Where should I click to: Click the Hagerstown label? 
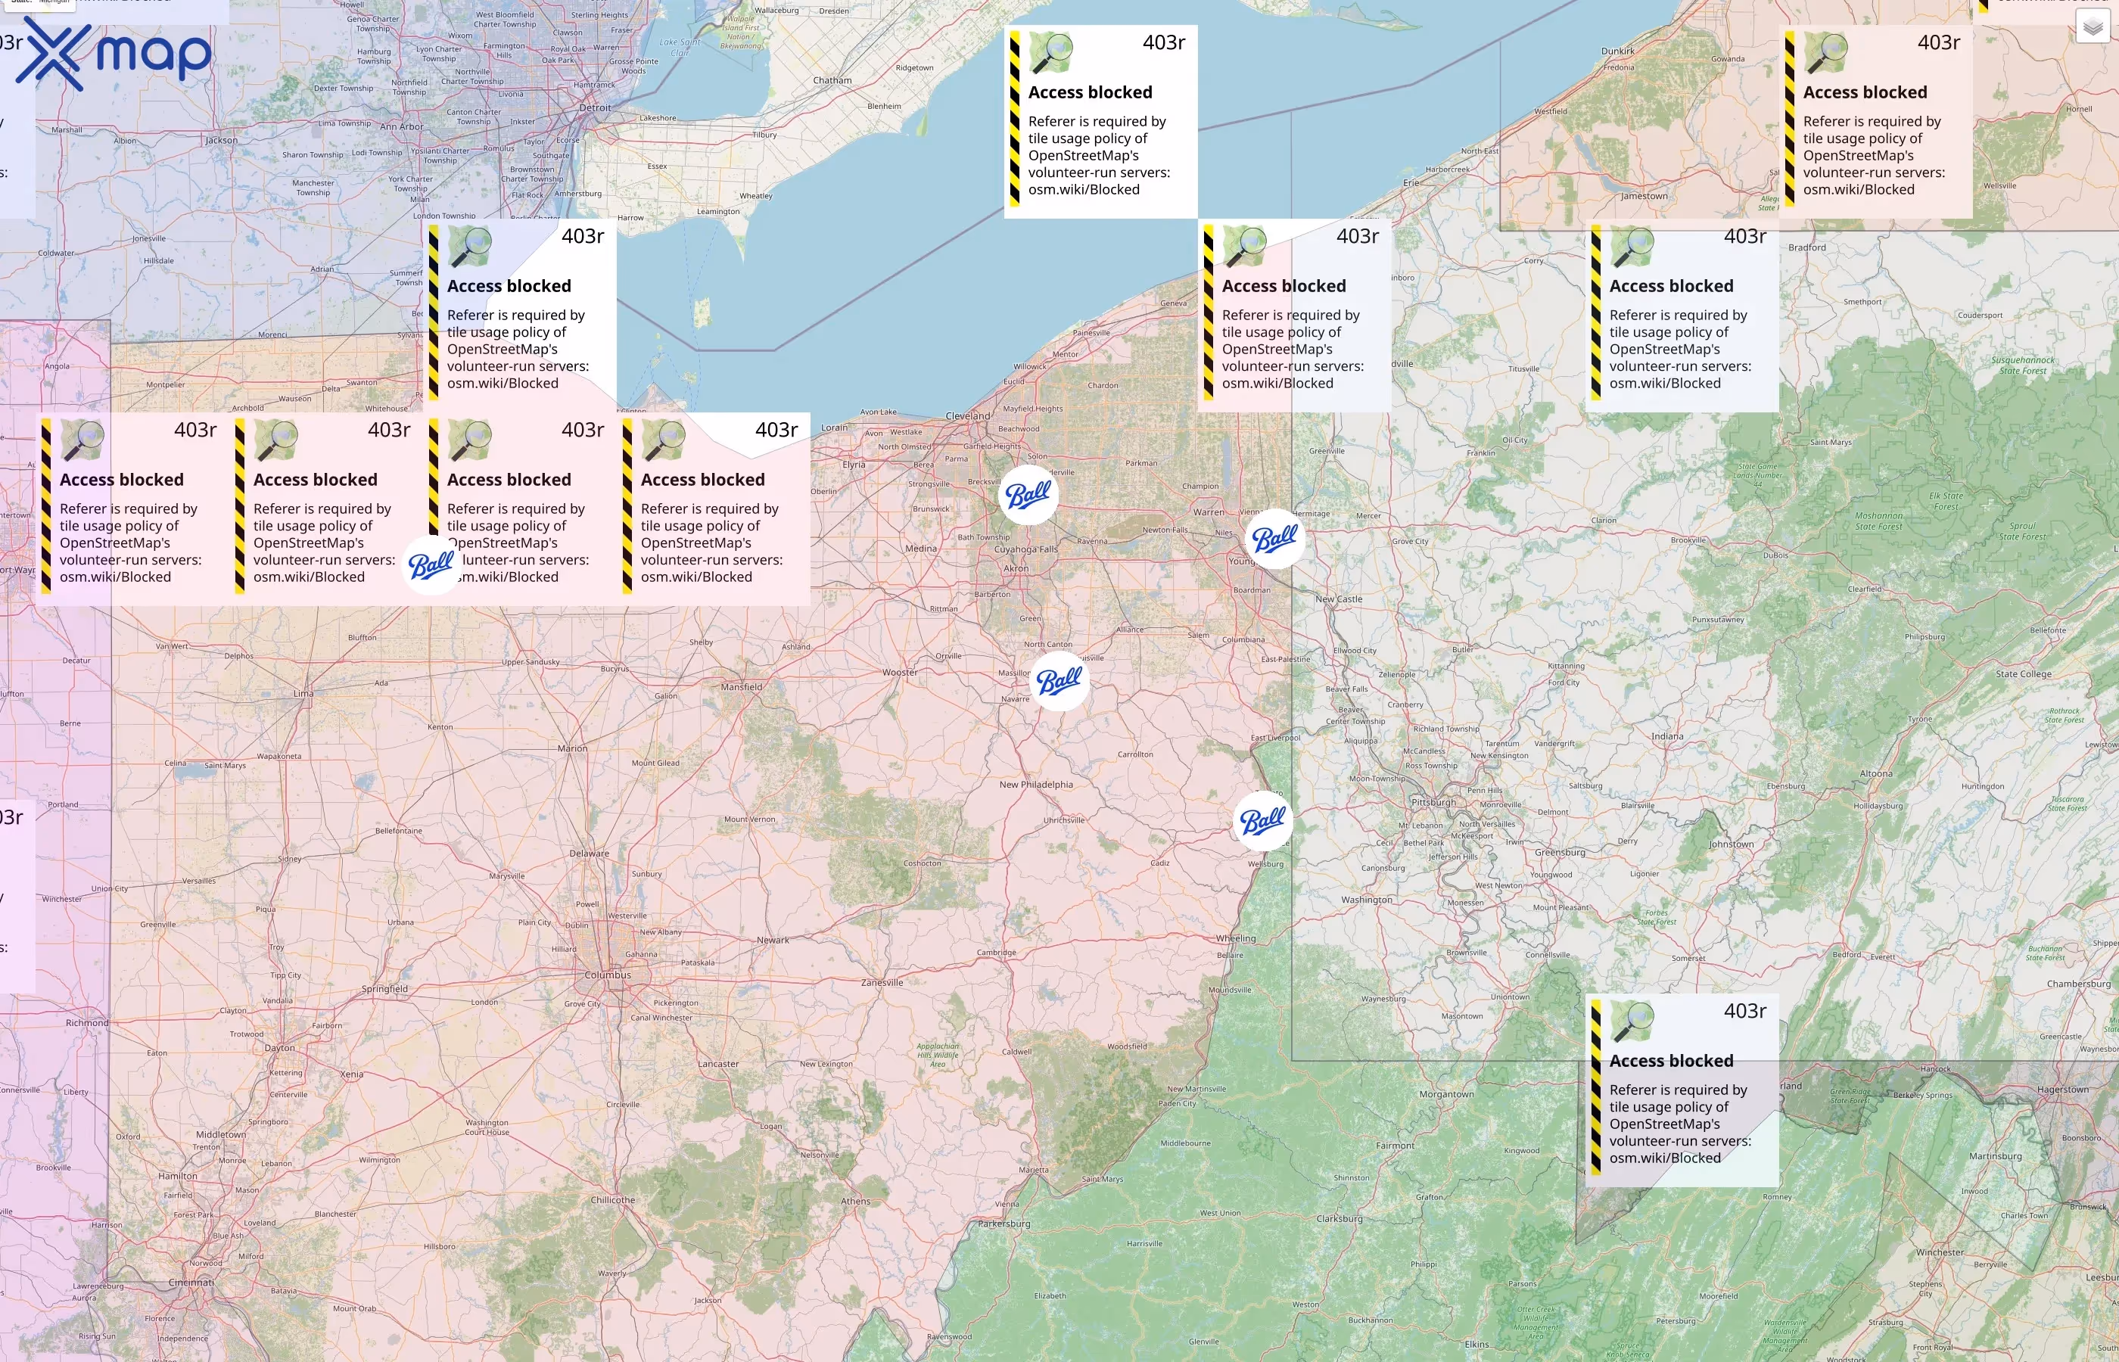point(2062,1090)
